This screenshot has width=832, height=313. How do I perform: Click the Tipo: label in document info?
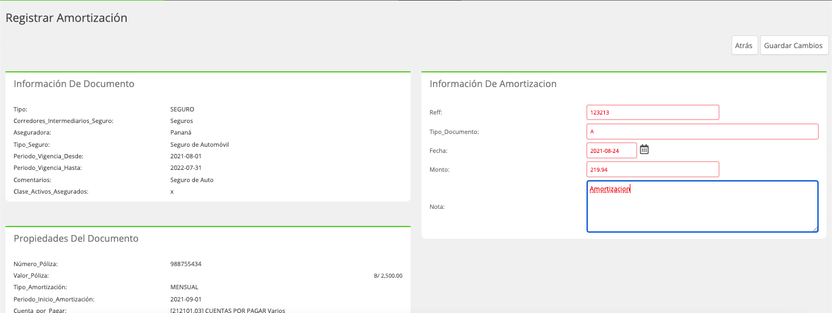20,109
